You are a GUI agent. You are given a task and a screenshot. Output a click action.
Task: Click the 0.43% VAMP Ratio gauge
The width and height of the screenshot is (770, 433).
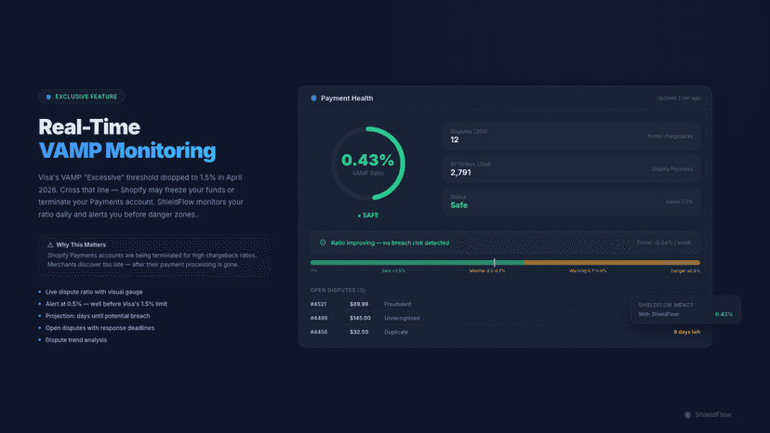point(368,164)
